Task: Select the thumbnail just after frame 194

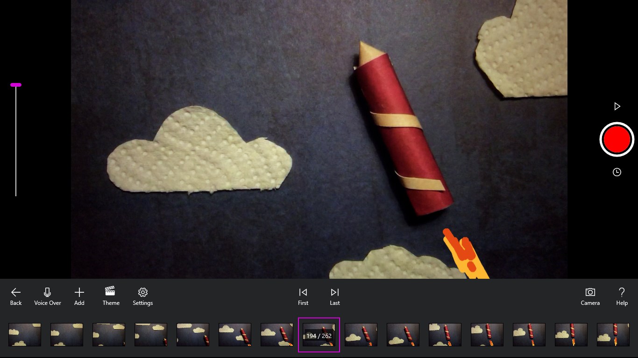Action: tap(361, 335)
